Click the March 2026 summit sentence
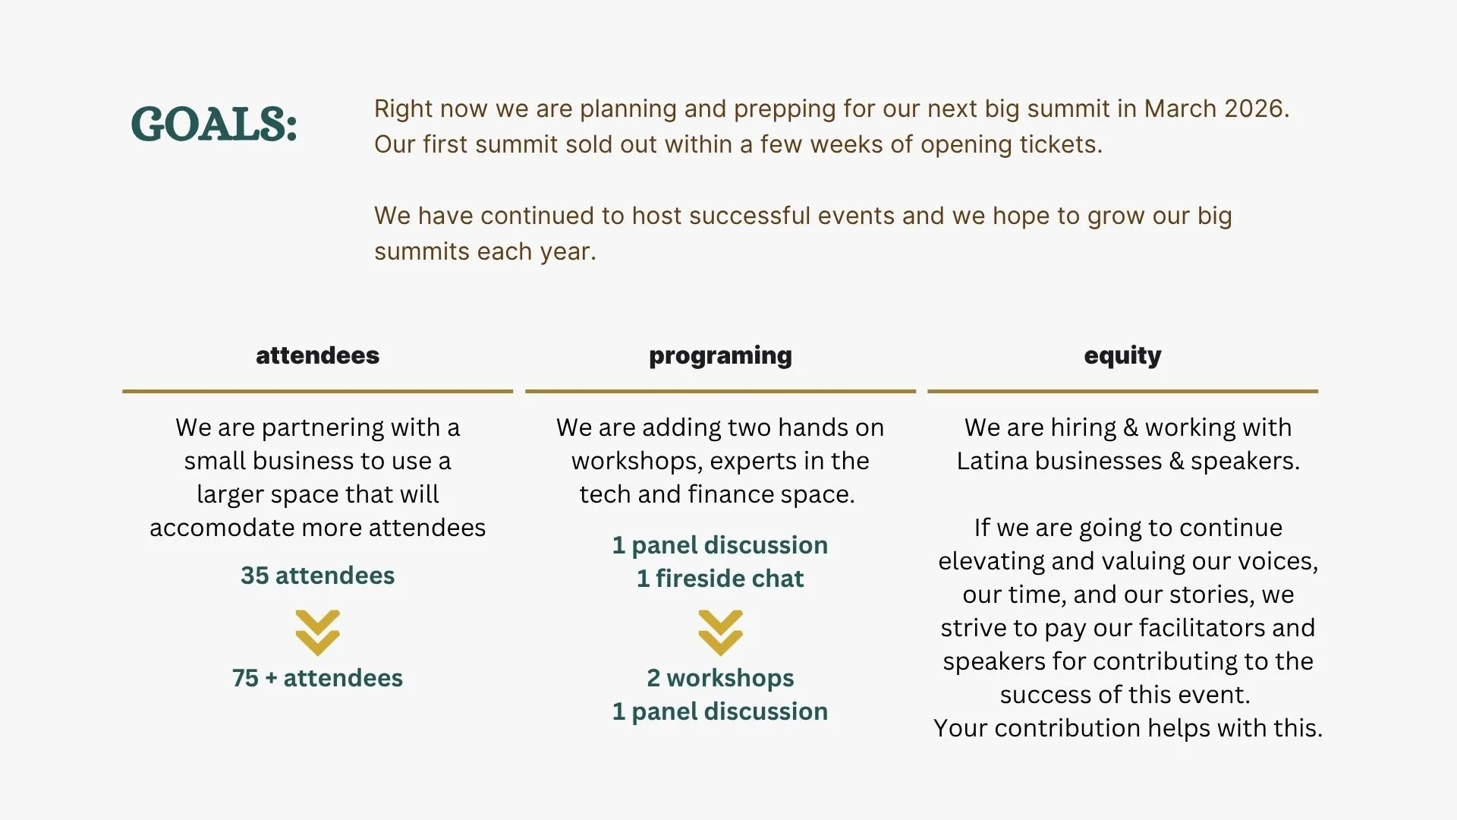 click(831, 109)
